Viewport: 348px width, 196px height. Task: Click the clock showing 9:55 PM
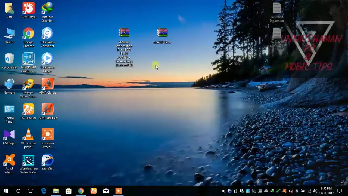(326, 191)
